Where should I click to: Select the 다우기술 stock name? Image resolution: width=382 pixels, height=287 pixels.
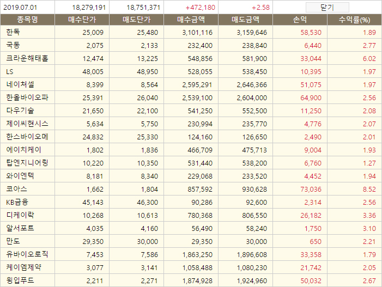click(x=20, y=111)
